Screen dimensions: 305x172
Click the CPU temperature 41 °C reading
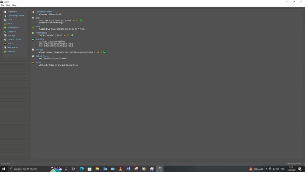pyautogui.click(x=76, y=20)
